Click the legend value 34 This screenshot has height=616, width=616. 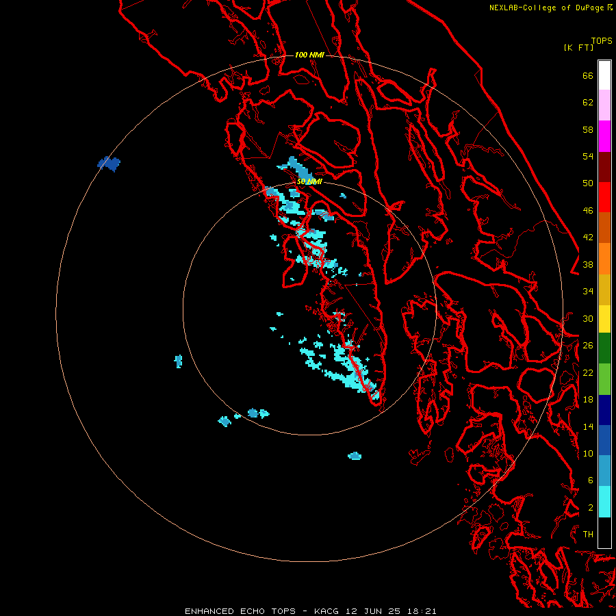click(588, 292)
